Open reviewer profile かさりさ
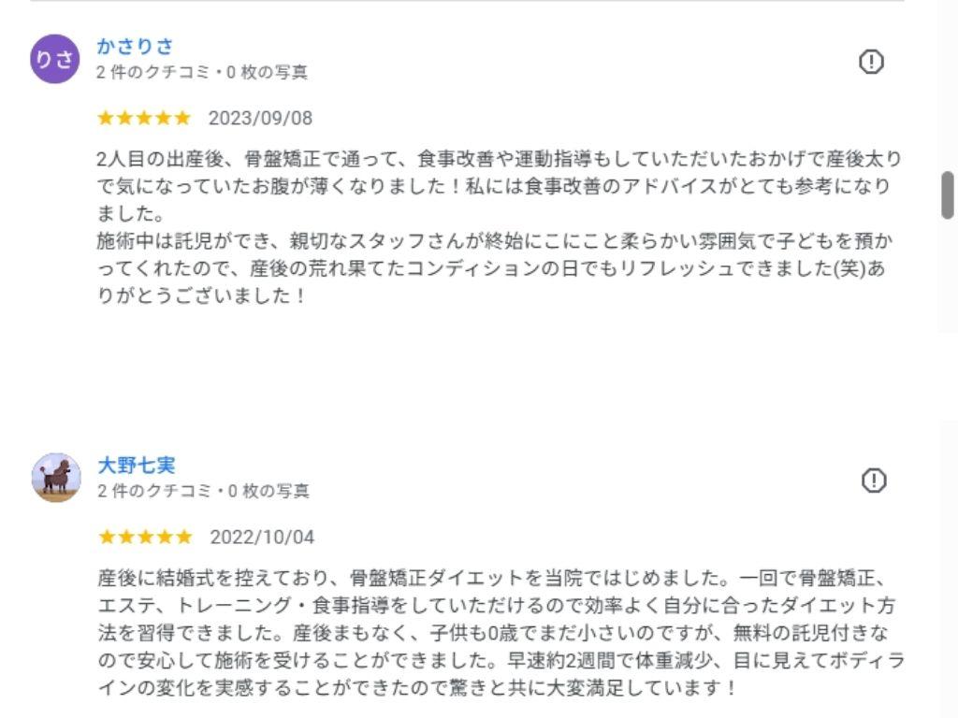The width and height of the screenshot is (958, 718). pyautogui.click(x=135, y=46)
